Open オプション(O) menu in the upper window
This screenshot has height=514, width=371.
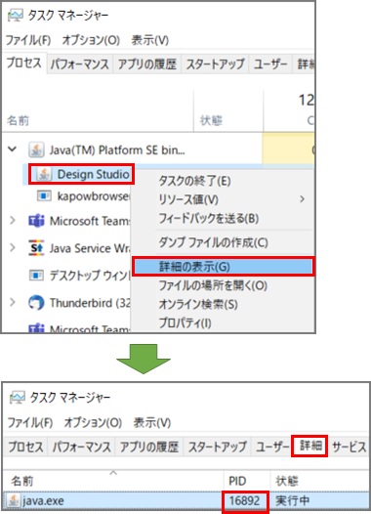(91, 40)
